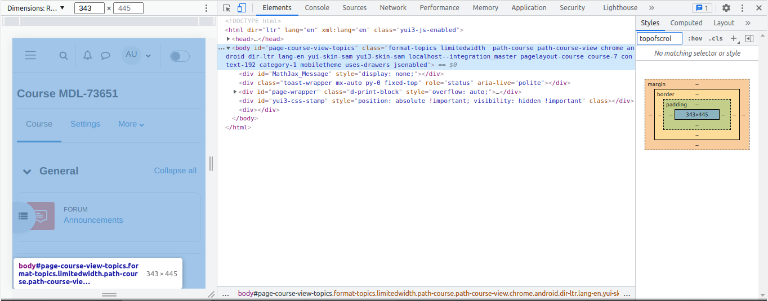Click the Announcements forum icon
Viewport: 768px width, 301px height.
(x=42, y=215)
